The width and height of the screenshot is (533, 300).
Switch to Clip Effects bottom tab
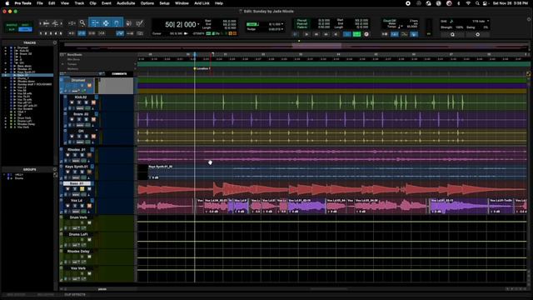pos(75,294)
